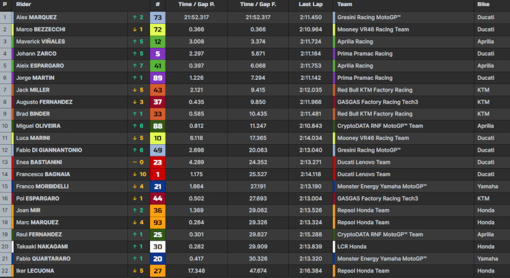Select rider Alex MARQUEZ
The image size is (510, 278).
tap(36, 17)
